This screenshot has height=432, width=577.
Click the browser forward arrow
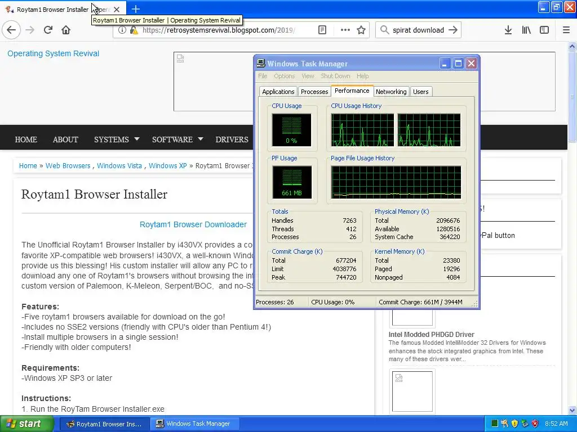pos(30,30)
